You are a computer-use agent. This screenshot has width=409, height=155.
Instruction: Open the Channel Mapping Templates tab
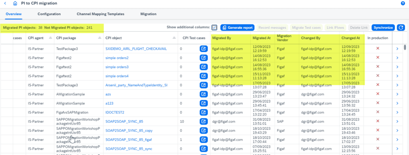[100, 14]
